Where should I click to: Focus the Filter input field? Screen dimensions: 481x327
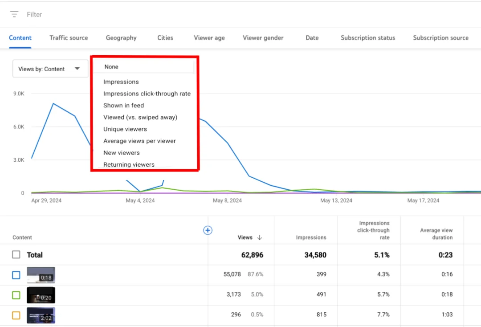pos(34,14)
